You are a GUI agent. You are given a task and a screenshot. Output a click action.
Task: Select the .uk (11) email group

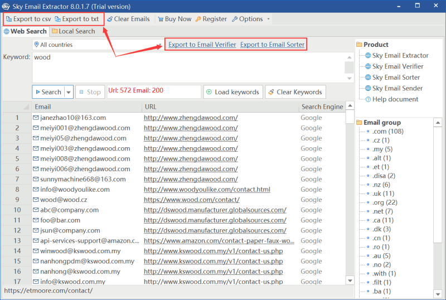[383, 193]
